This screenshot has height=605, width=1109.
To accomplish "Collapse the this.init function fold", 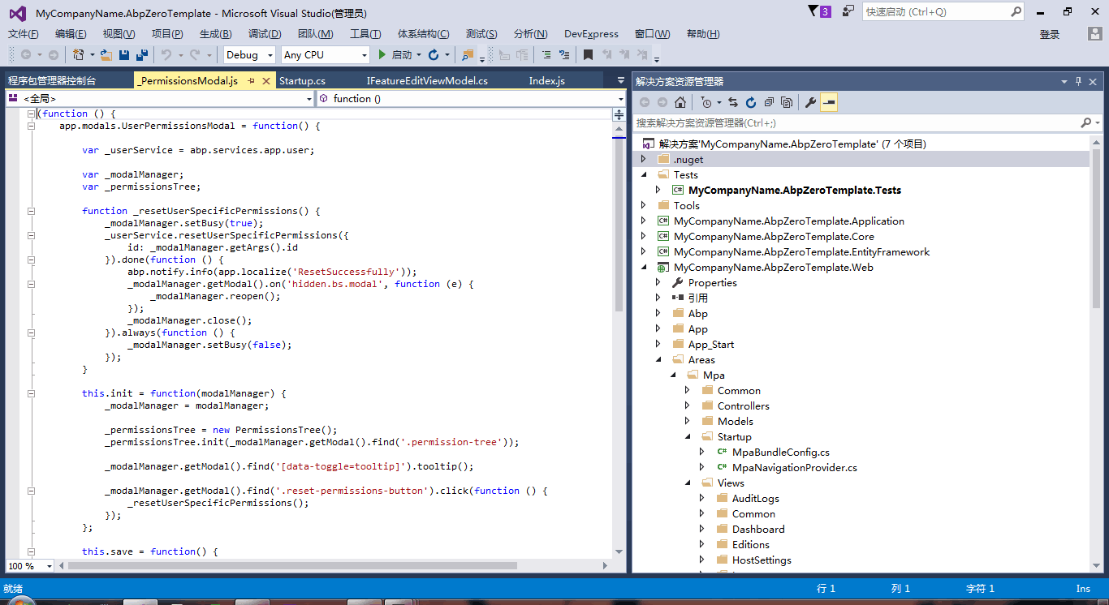I will [31, 393].
